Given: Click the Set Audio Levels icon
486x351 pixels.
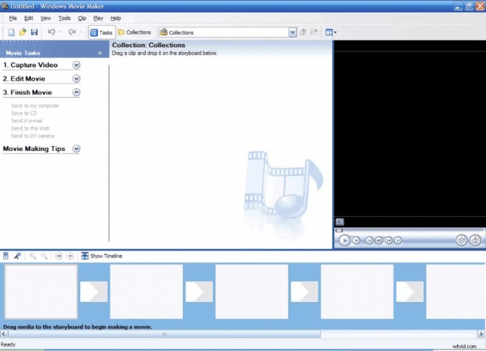Looking at the screenshot, I should click(x=6, y=256).
